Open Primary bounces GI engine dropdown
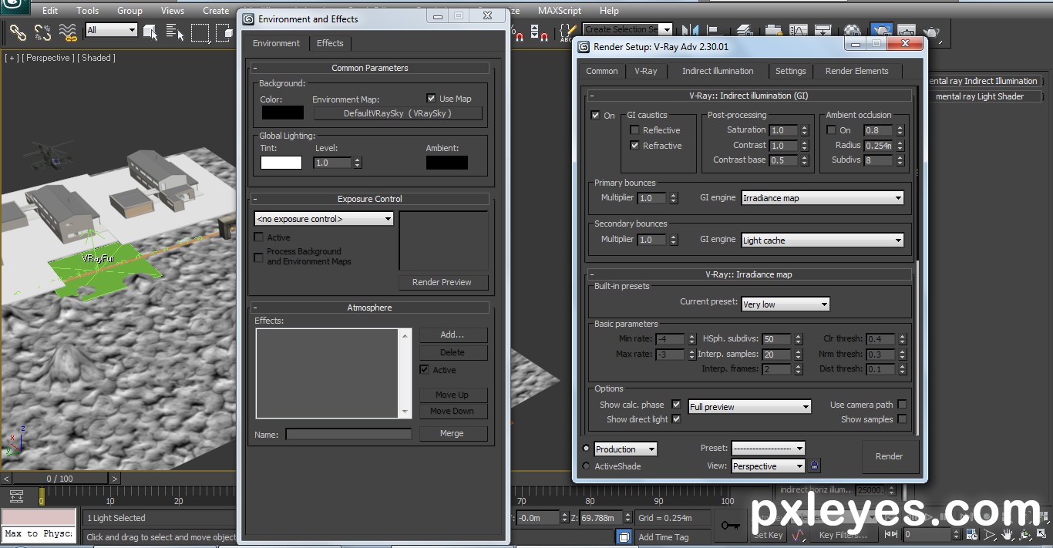Screen dimensions: 1053x548 point(823,198)
